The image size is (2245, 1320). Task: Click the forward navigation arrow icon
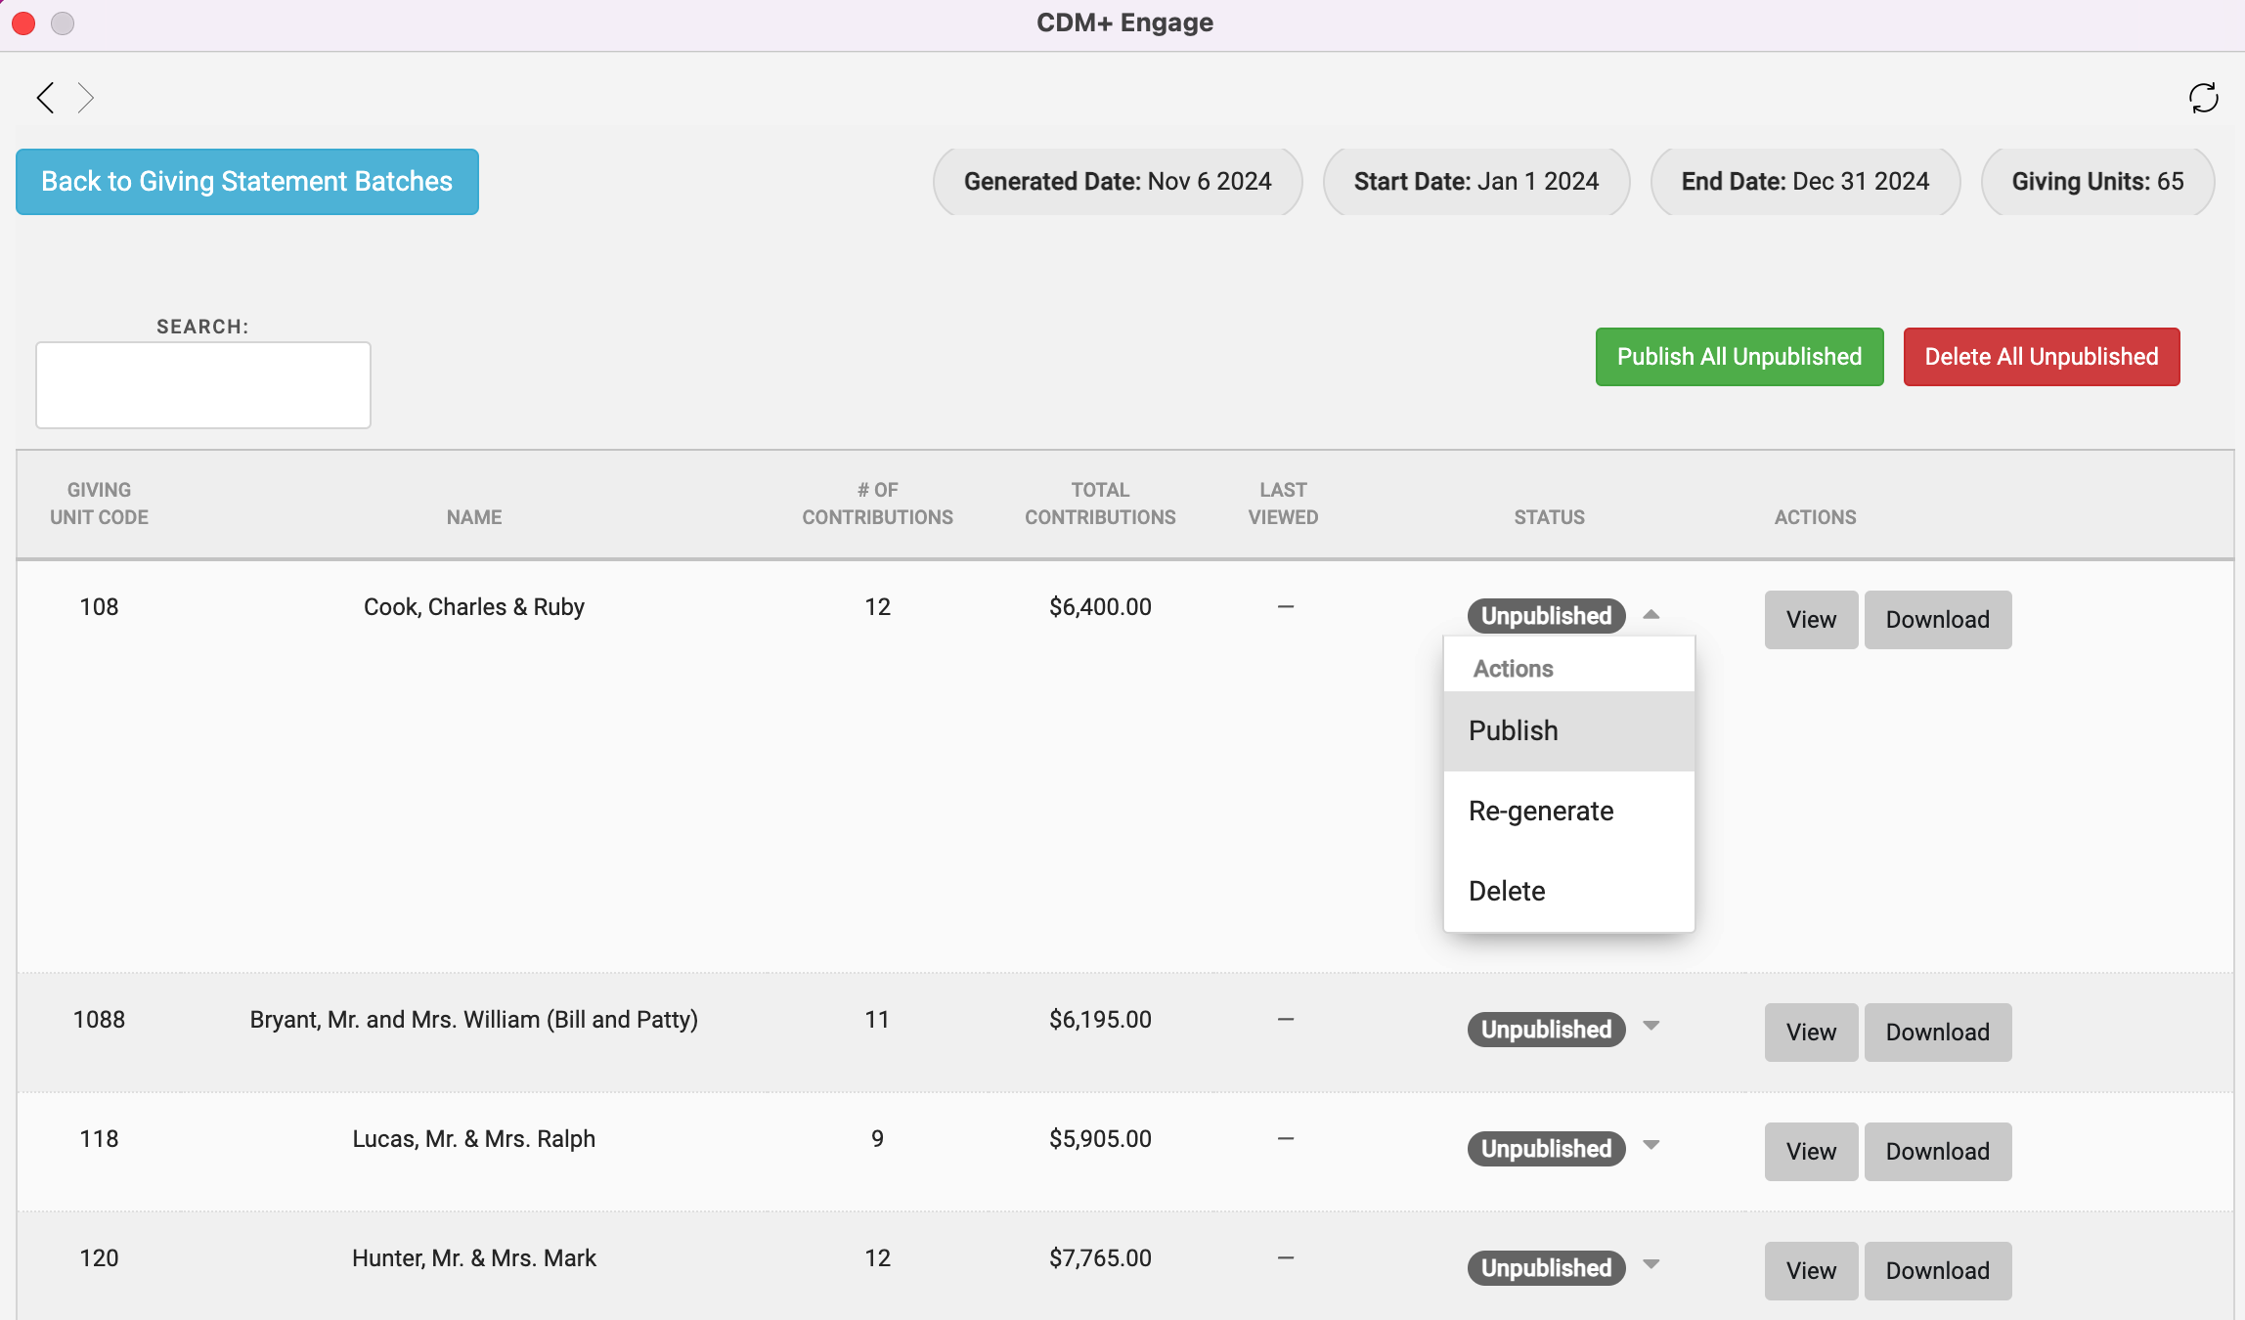point(86,98)
